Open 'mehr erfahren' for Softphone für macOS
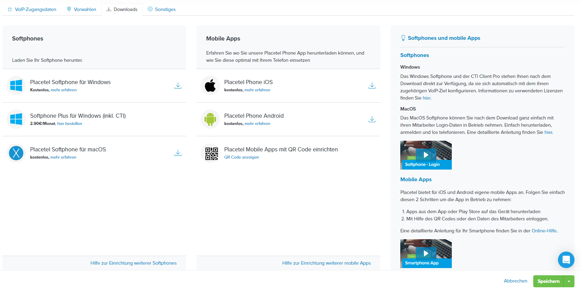 tap(63, 157)
